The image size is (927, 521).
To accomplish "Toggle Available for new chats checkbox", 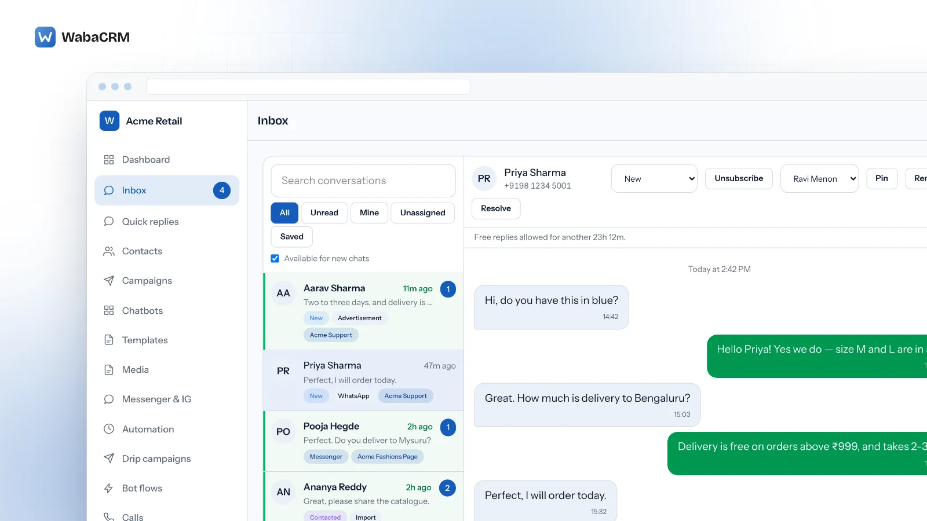I will 275,259.
